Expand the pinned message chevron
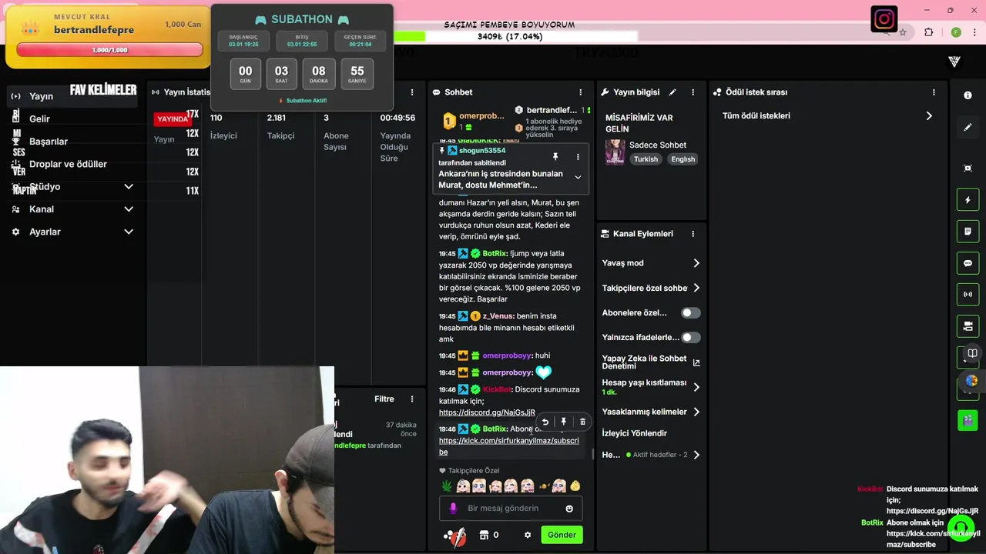Screen dimensions: 986x554 click(x=578, y=177)
